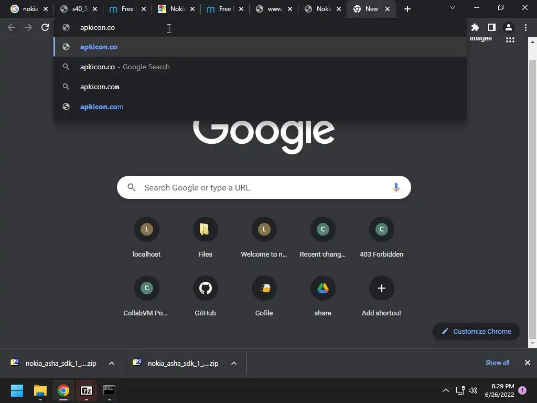Open the Recent chang... shortcut
The height and width of the screenshot is (403, 537).
click(323, 238)
